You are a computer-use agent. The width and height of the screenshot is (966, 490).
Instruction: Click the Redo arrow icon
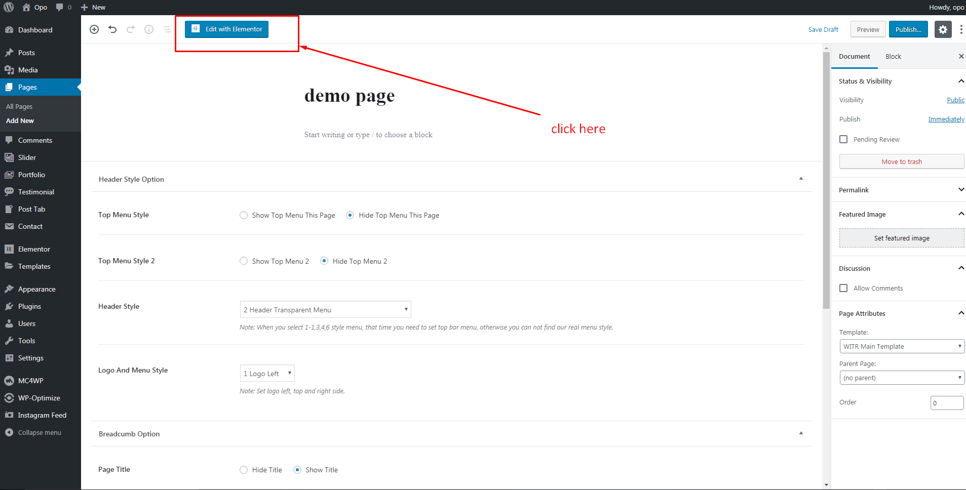131,29
